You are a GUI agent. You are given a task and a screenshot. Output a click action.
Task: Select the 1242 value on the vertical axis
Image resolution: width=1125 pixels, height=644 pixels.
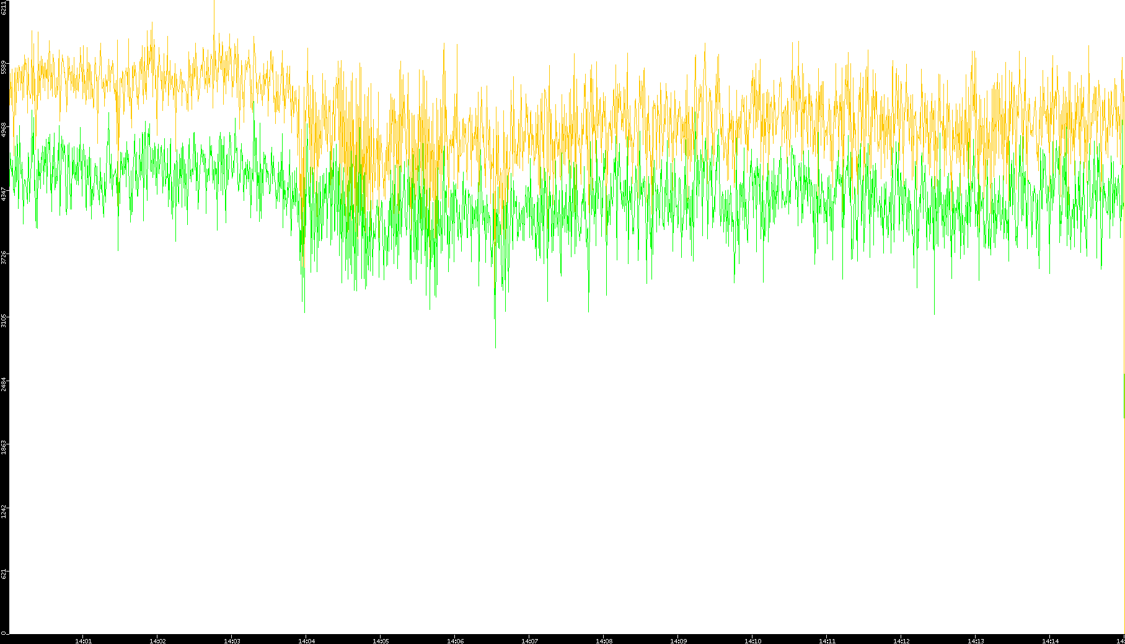coord(4,511)
